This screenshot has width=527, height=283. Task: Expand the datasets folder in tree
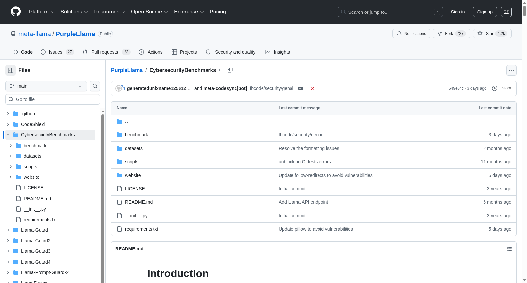click(x=11, y=156)
